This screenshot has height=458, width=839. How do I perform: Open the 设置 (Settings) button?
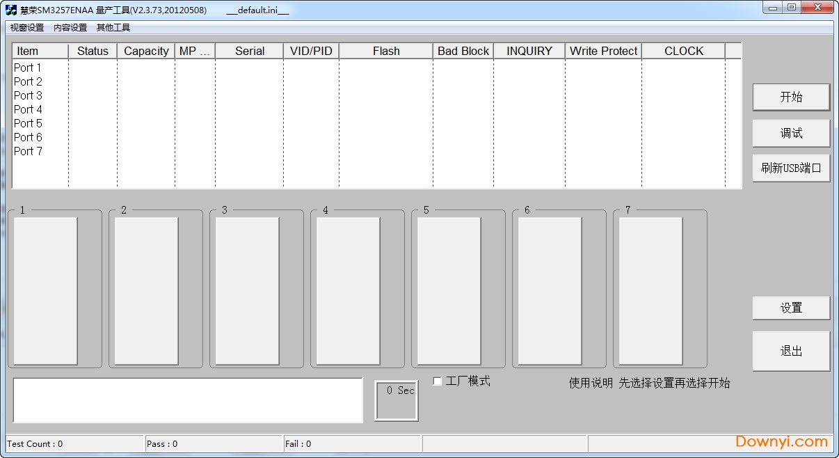[x=791, y=308]
